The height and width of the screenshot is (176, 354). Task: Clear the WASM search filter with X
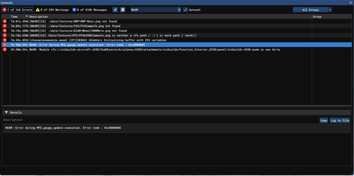(x=179, y=10)
